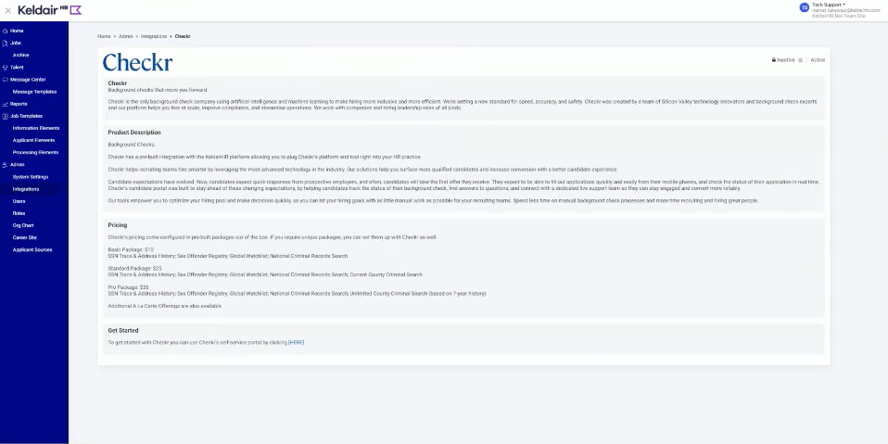
Task: Click the Pricing heading
Action: click(x=117, y=225)
